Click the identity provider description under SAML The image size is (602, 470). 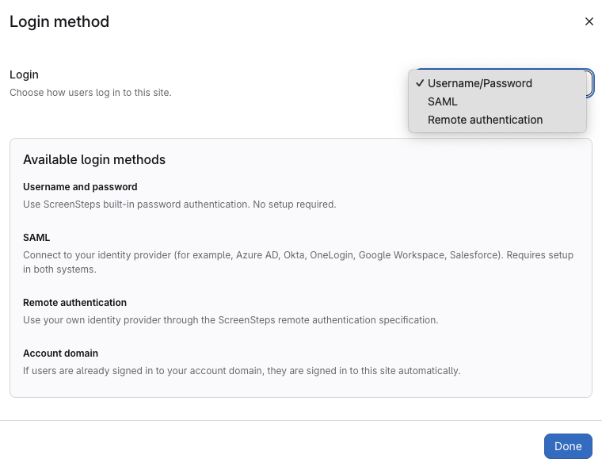point(298,255)
